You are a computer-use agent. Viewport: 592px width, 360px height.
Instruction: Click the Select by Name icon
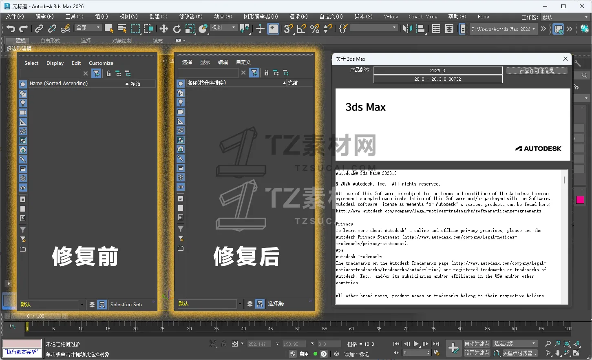pyautogui.click(x=122, y=29)
